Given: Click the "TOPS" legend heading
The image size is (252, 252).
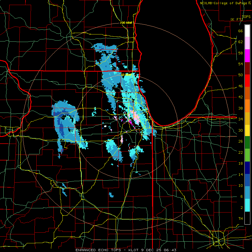Looking at the screenshot, I should pos(246,17).
